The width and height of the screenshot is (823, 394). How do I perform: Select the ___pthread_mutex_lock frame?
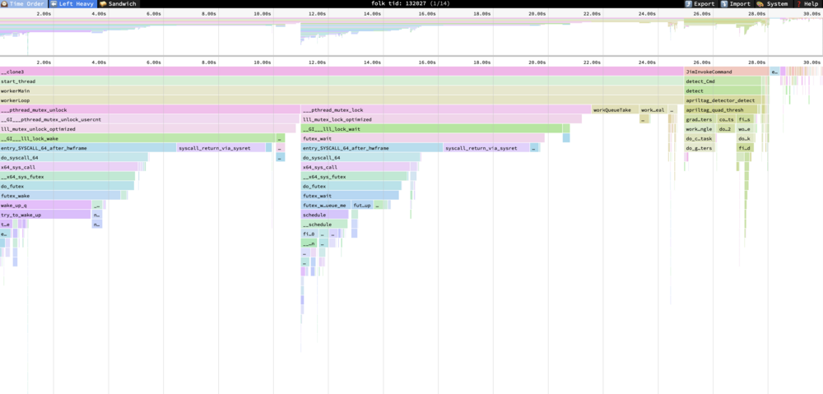click(x=446, y=109)
